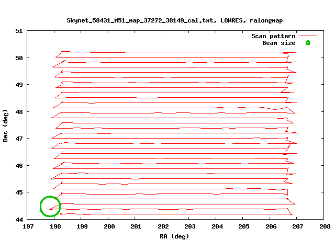Click the 'Scan pattern' legend label
The image size is (335, 251).
click(x=273, y=36)
